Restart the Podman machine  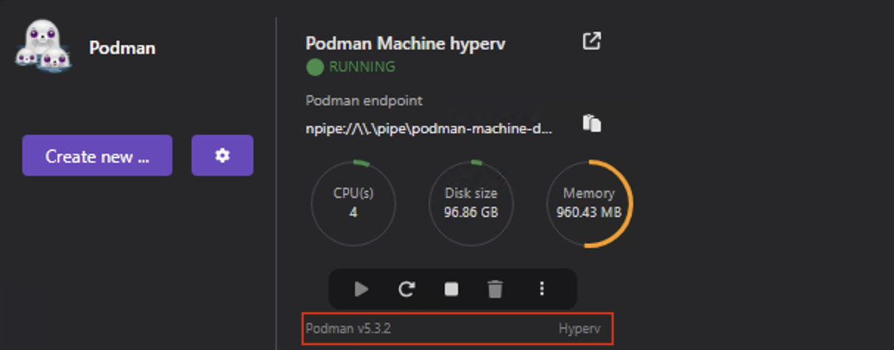pos(406,289)
